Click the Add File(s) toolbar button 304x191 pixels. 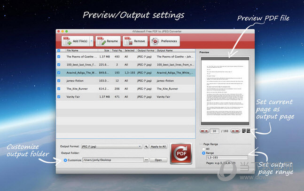[x=76, y=41]
